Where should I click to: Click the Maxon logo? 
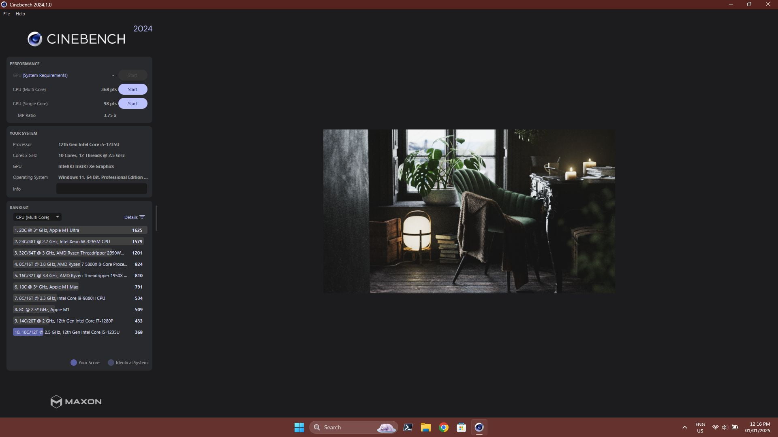76,401
